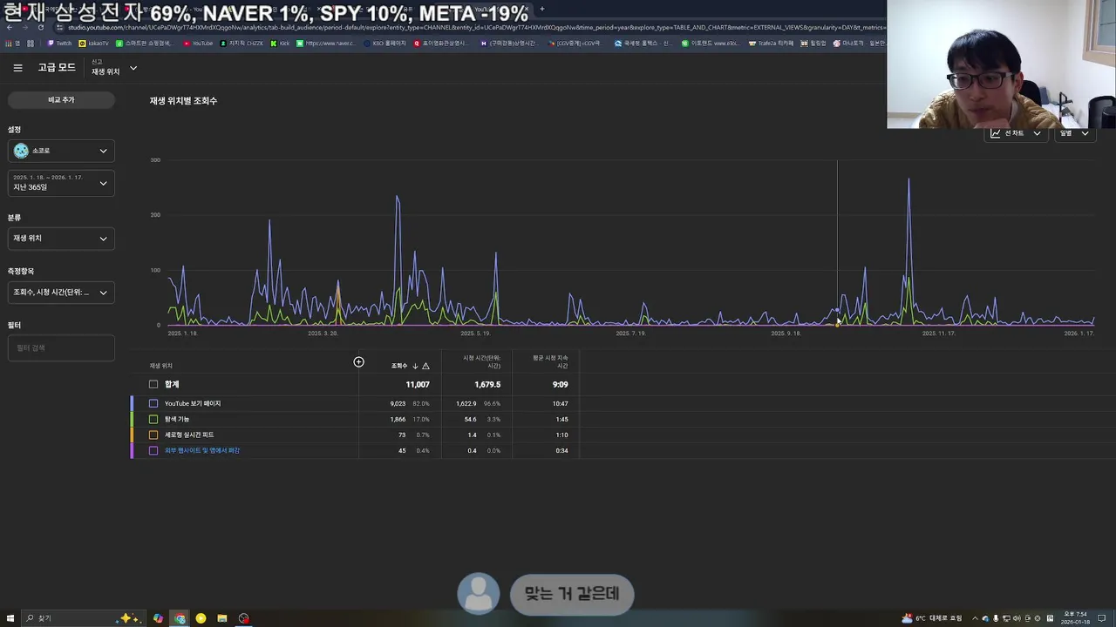The width and height of the screenshot is (1116, 627).
Task: Click the 비교 추가 button
Action: point(61,100)
